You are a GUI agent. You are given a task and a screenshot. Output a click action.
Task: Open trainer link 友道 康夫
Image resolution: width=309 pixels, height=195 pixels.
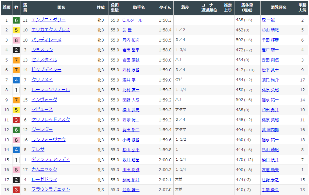[270, 169]
